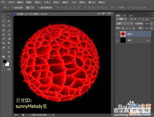Open the 窗口(W) menu

[92, 2]
